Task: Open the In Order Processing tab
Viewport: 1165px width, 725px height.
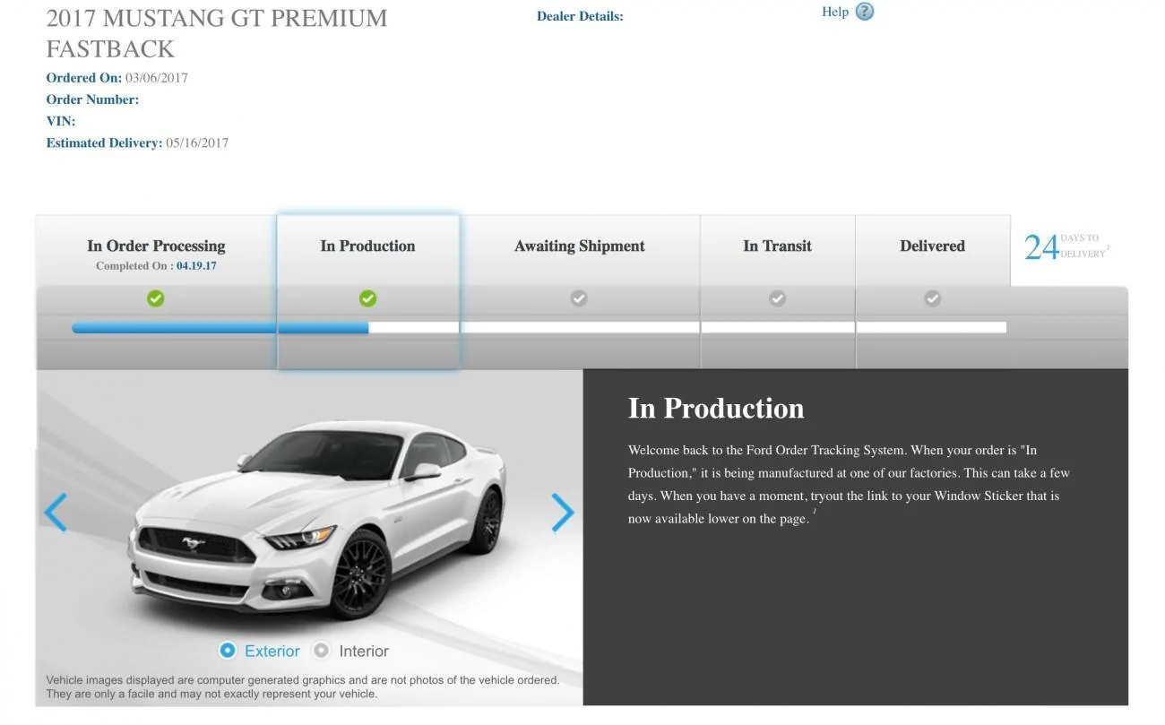Action: click(x=156, y=251)
